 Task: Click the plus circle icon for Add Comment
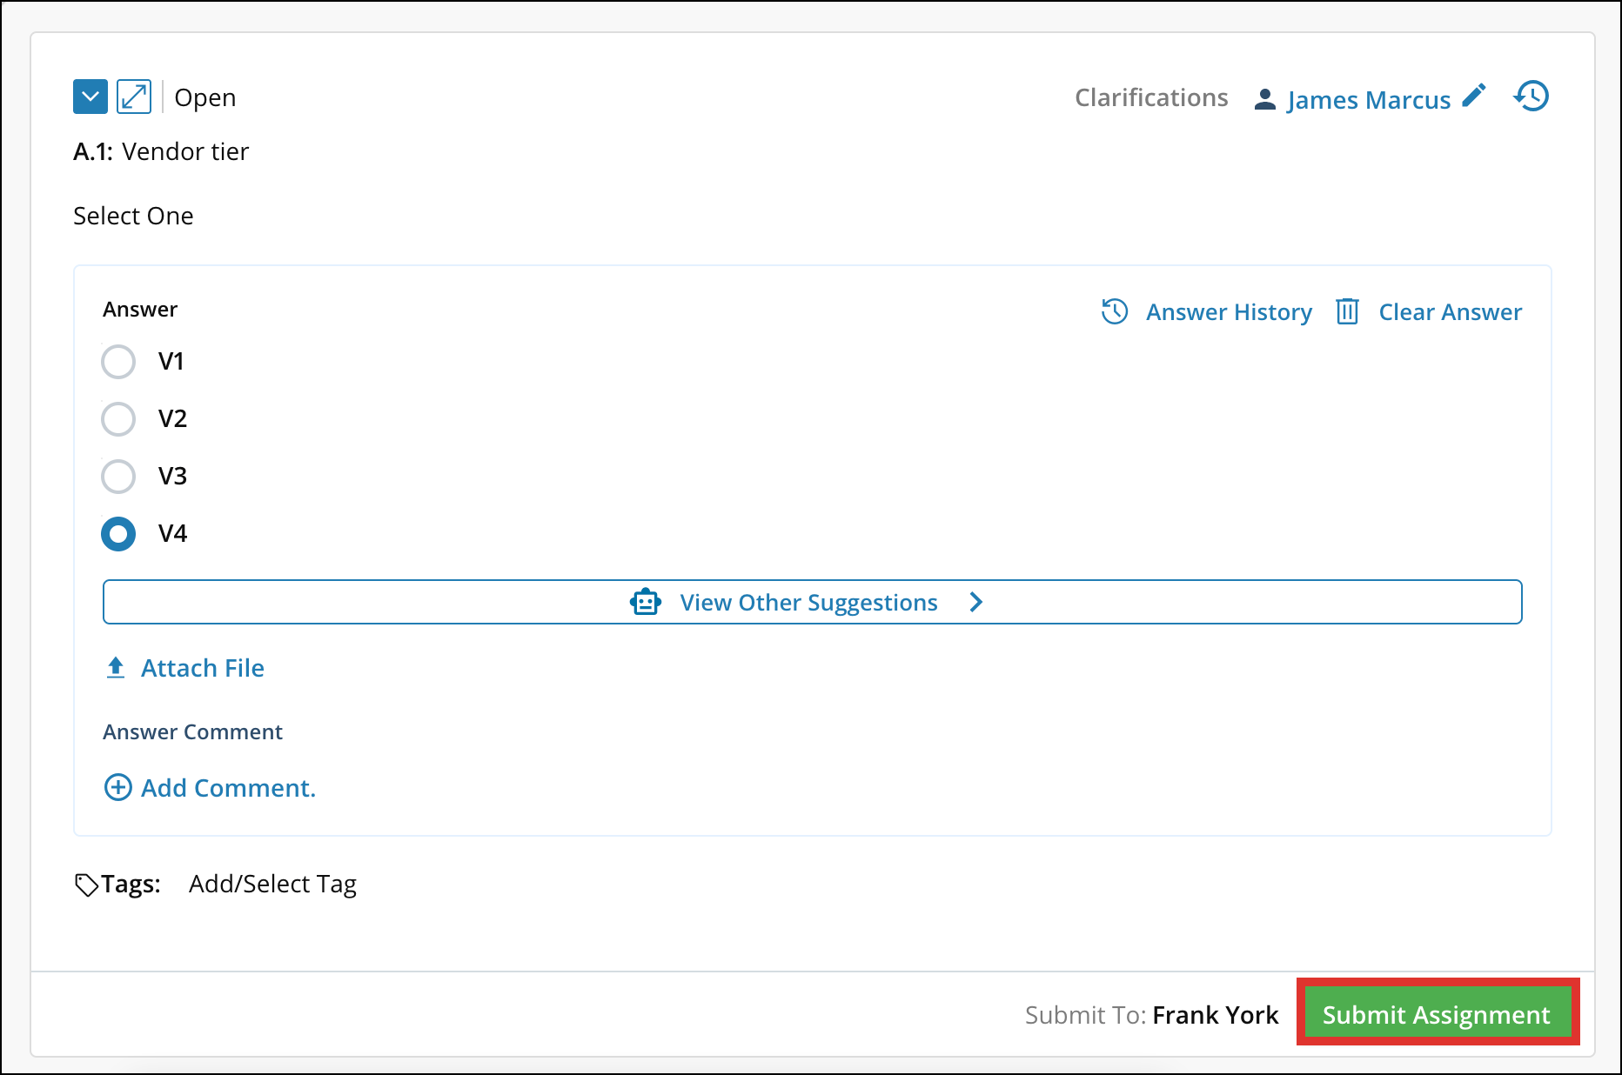pos(118,787)
